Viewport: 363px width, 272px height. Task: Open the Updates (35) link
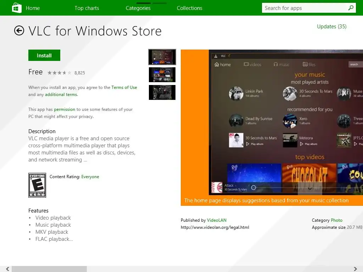(331, 27)
